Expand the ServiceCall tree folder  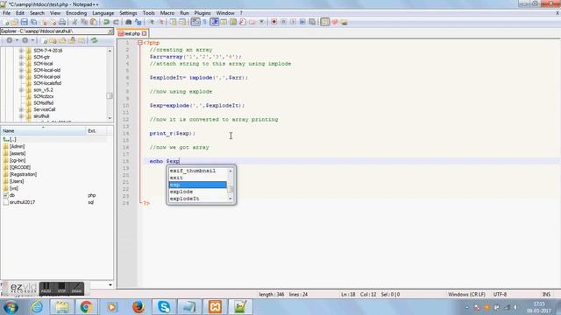21,109
